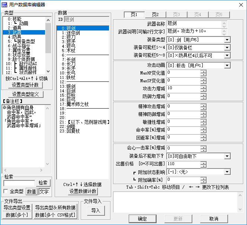This screenshot has height=225, width=247.
Task: Click the 命中率[%]增减 value field
Action: (184, 130)
